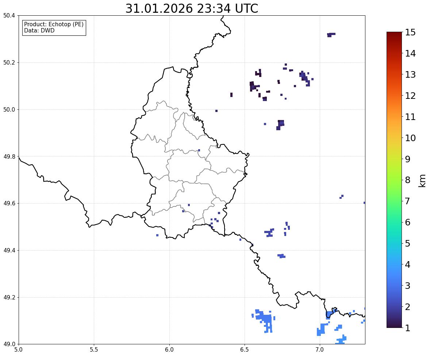Click the 49.6 latitude tick label
The height and width of the screenshot is (356, 430).
coord(9,203)
